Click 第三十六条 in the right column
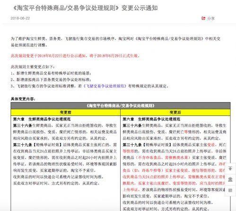 tap(132, 125)
